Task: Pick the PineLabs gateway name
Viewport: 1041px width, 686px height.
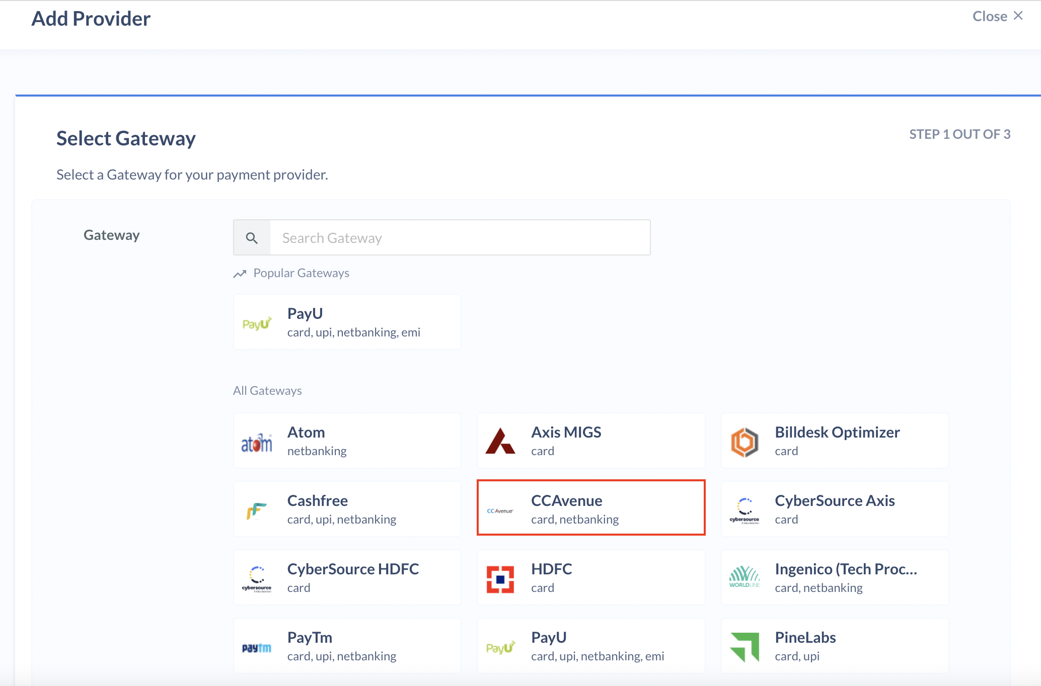Action: (805, 637)
